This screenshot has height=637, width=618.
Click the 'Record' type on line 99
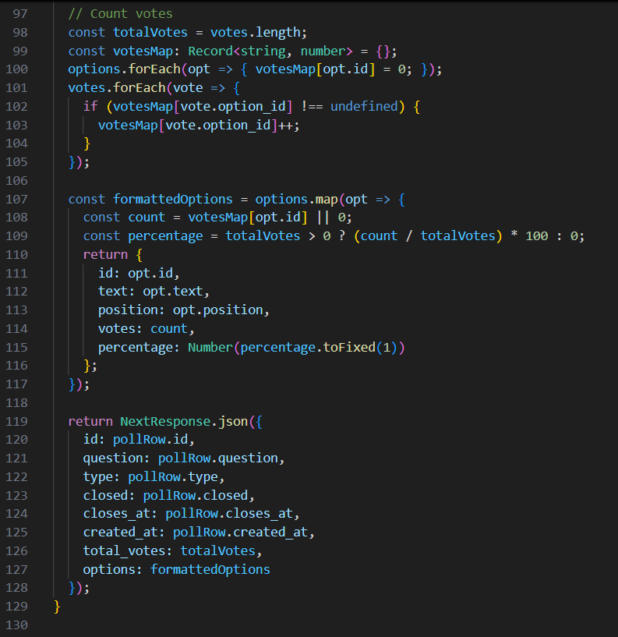(210, 51)
